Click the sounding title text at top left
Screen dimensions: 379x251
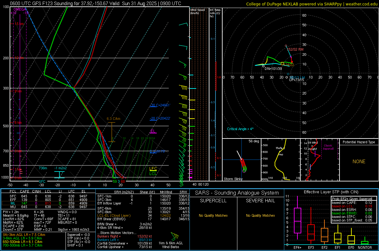point(95,4)
